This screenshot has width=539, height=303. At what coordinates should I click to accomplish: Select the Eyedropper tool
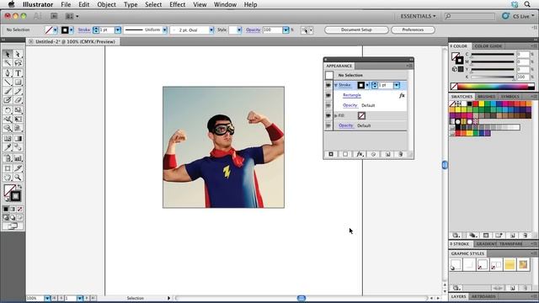coord(8,148)
